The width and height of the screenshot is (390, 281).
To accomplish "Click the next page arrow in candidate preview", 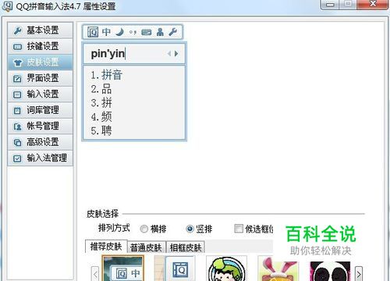I will point(176,54).
